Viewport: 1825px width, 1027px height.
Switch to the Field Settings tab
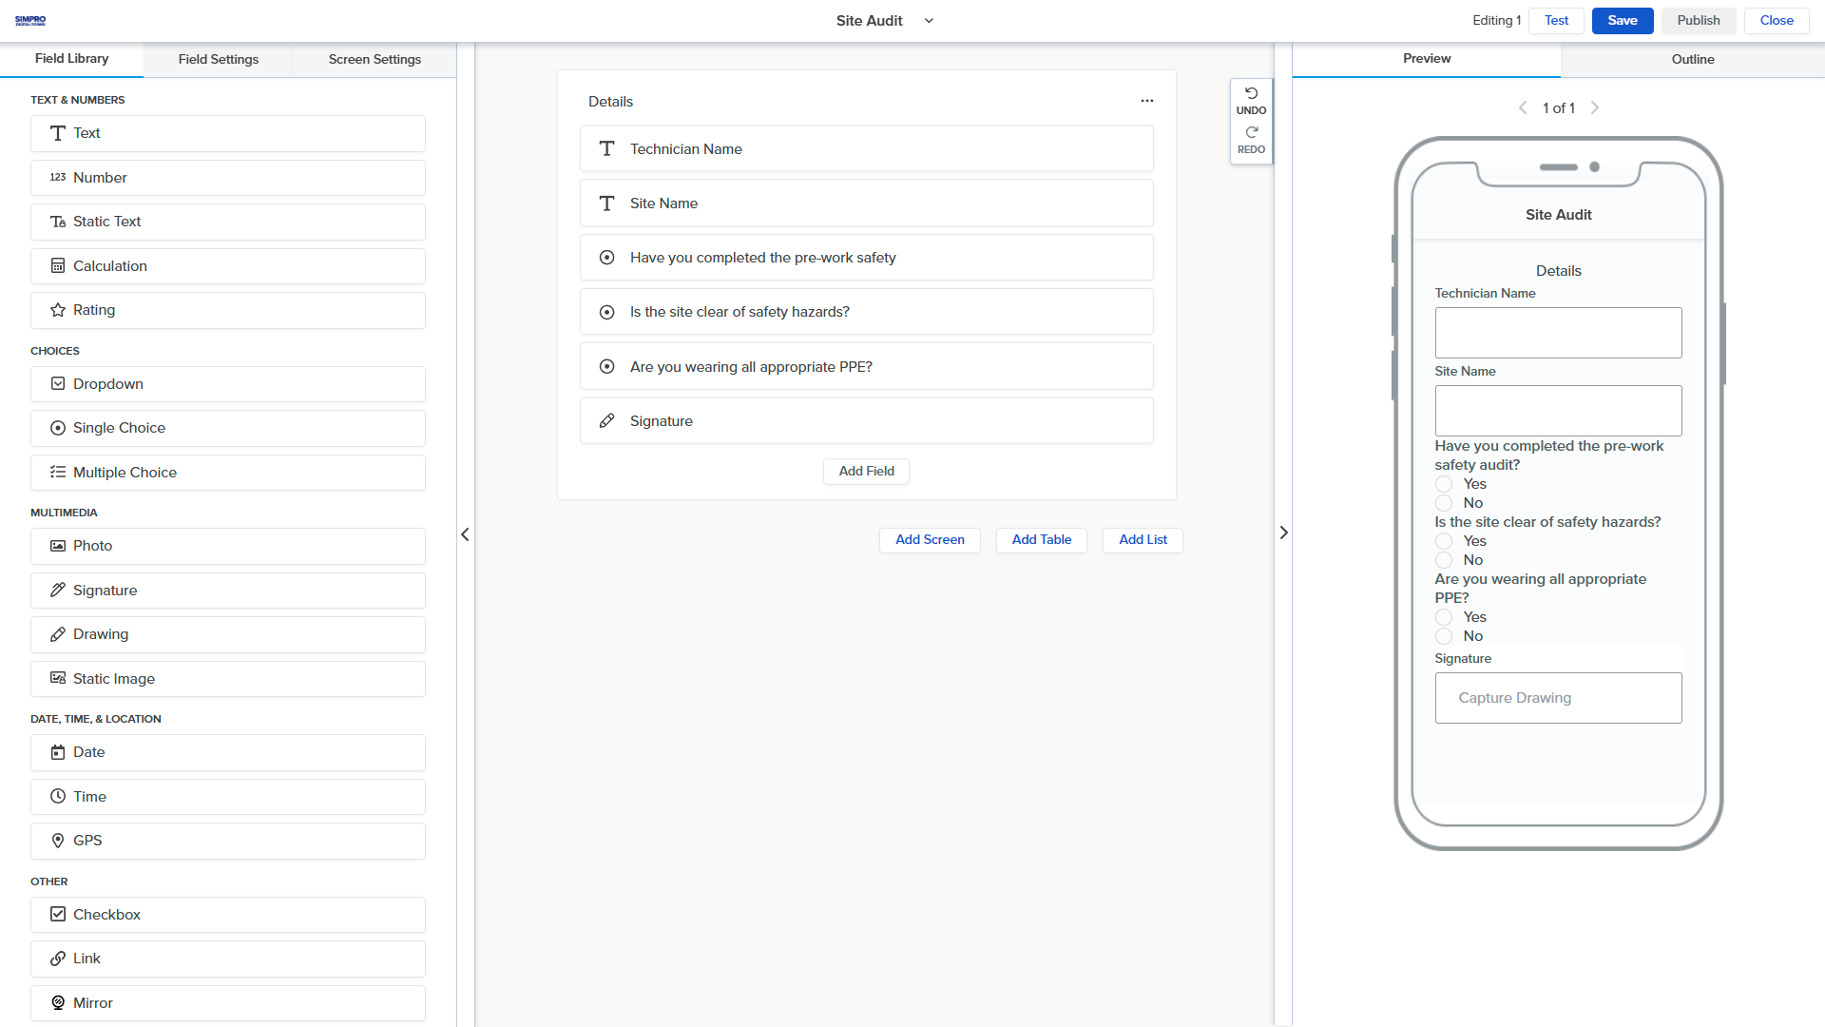coord(218,59)
